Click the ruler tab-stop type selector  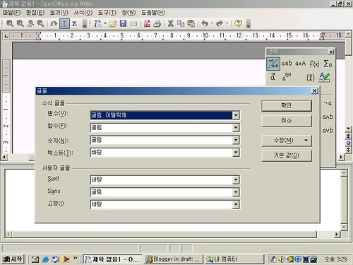[x=6, y=36]
